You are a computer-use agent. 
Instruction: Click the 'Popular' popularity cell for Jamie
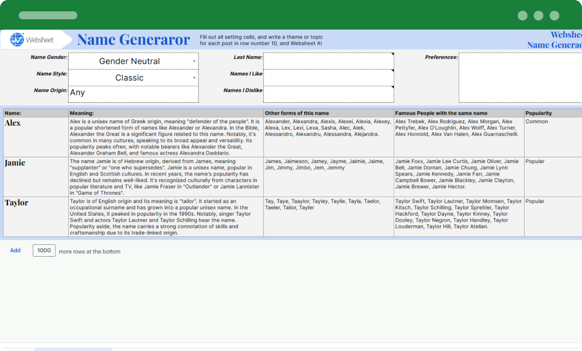click(x=553, y=177)
